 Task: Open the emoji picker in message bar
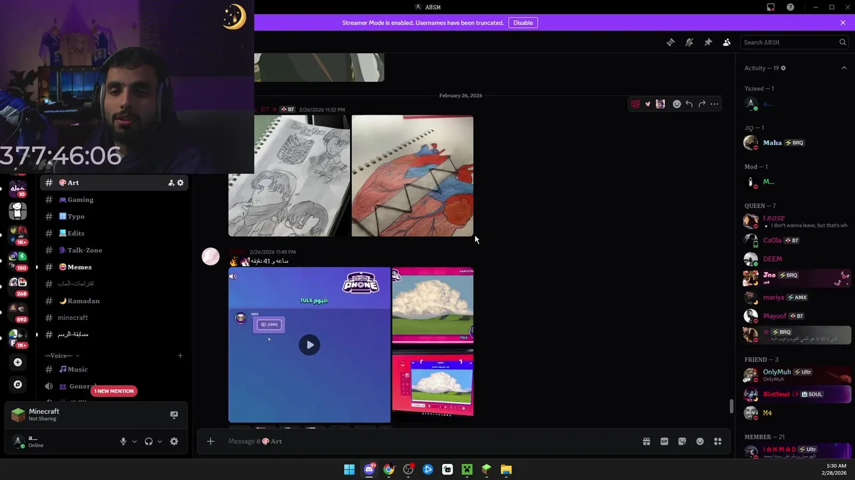(700, 441)
